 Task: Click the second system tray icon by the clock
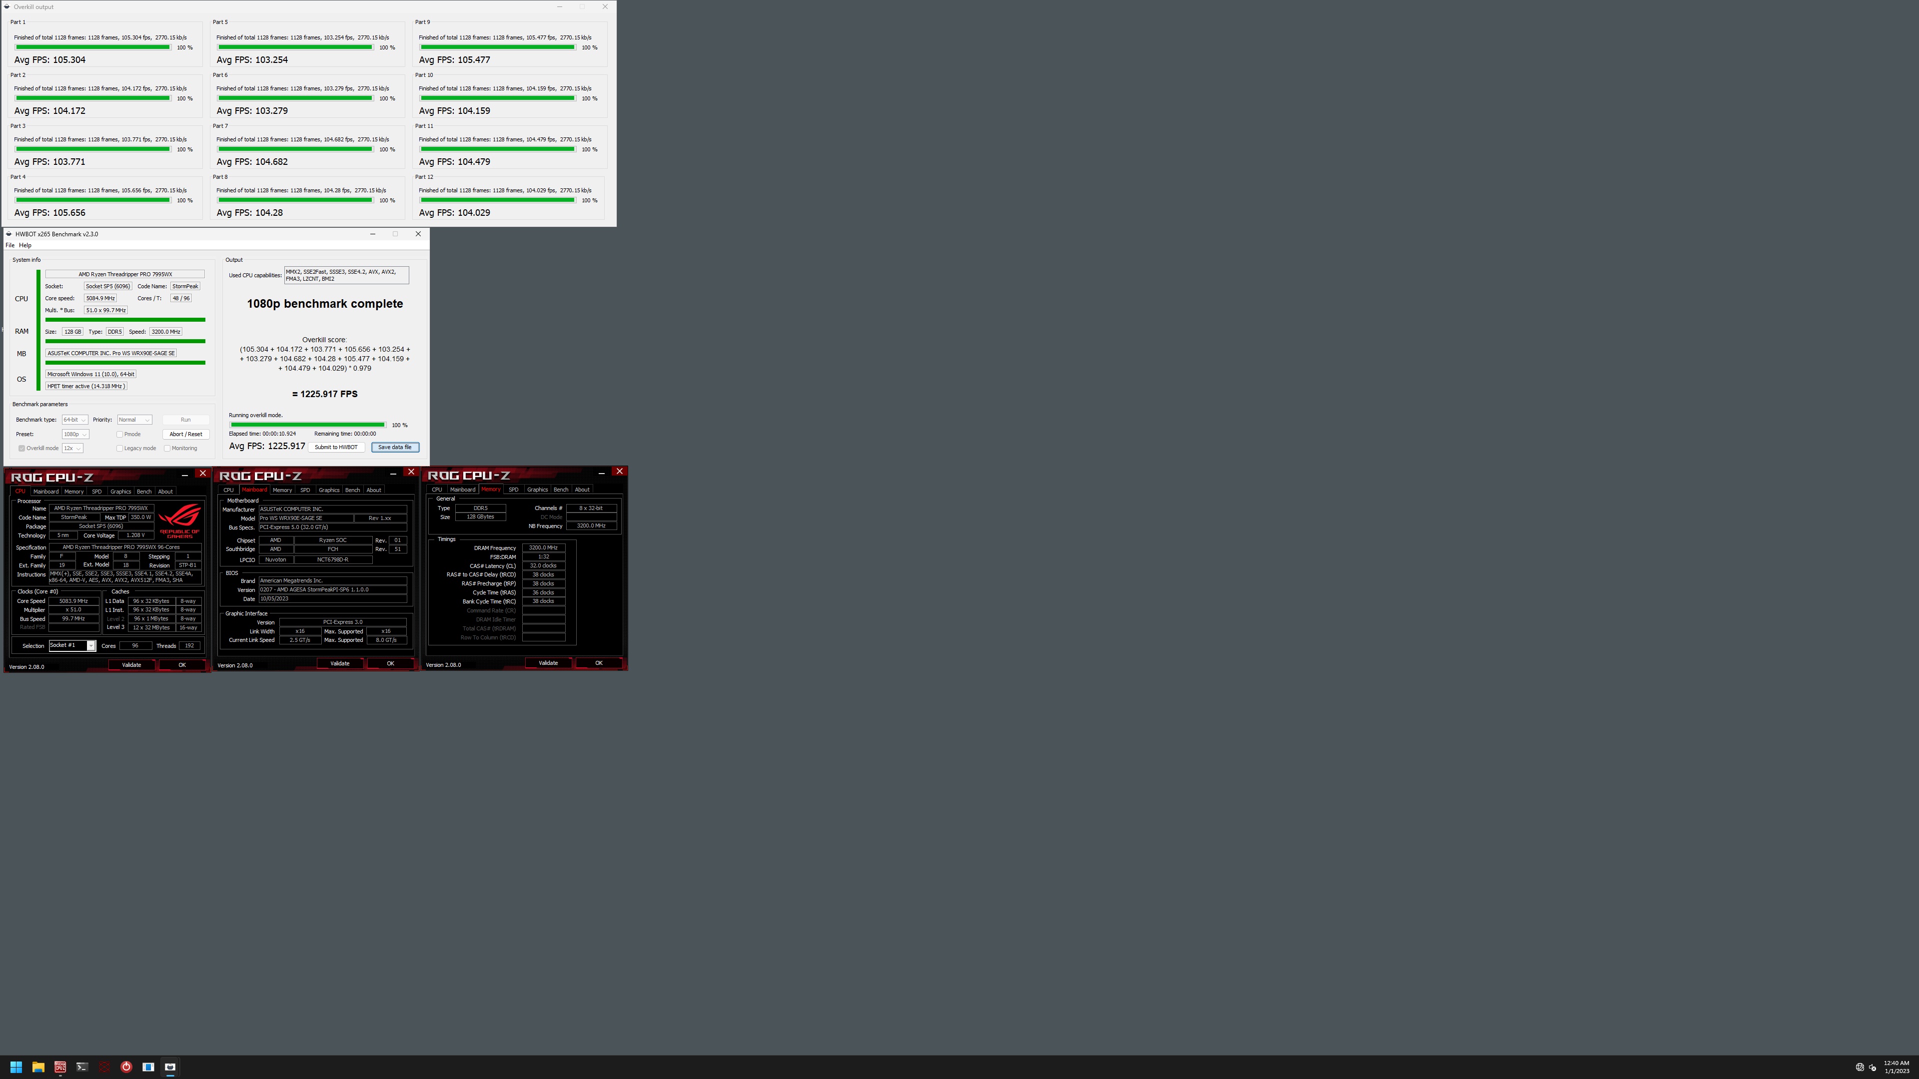(x=1872, y=1067)
